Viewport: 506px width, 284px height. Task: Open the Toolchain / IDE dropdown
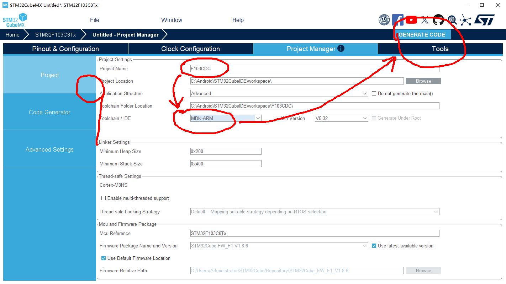pos(226,118)
